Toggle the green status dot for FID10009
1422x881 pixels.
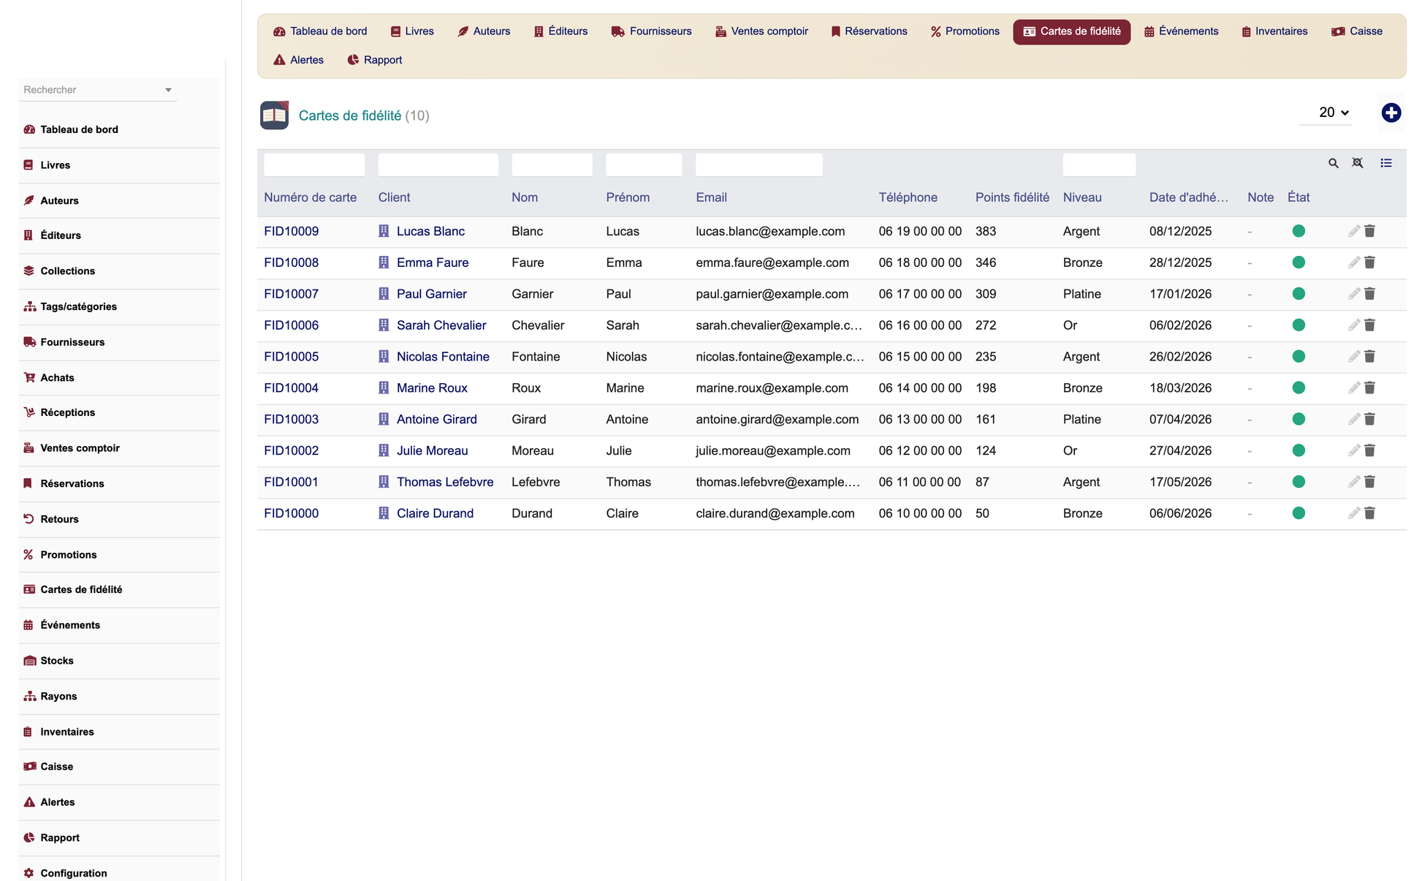[x=1299, y=231]
